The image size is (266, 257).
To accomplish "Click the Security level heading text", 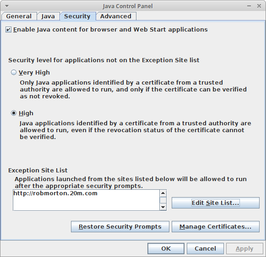I will click(x=104, y=60).
